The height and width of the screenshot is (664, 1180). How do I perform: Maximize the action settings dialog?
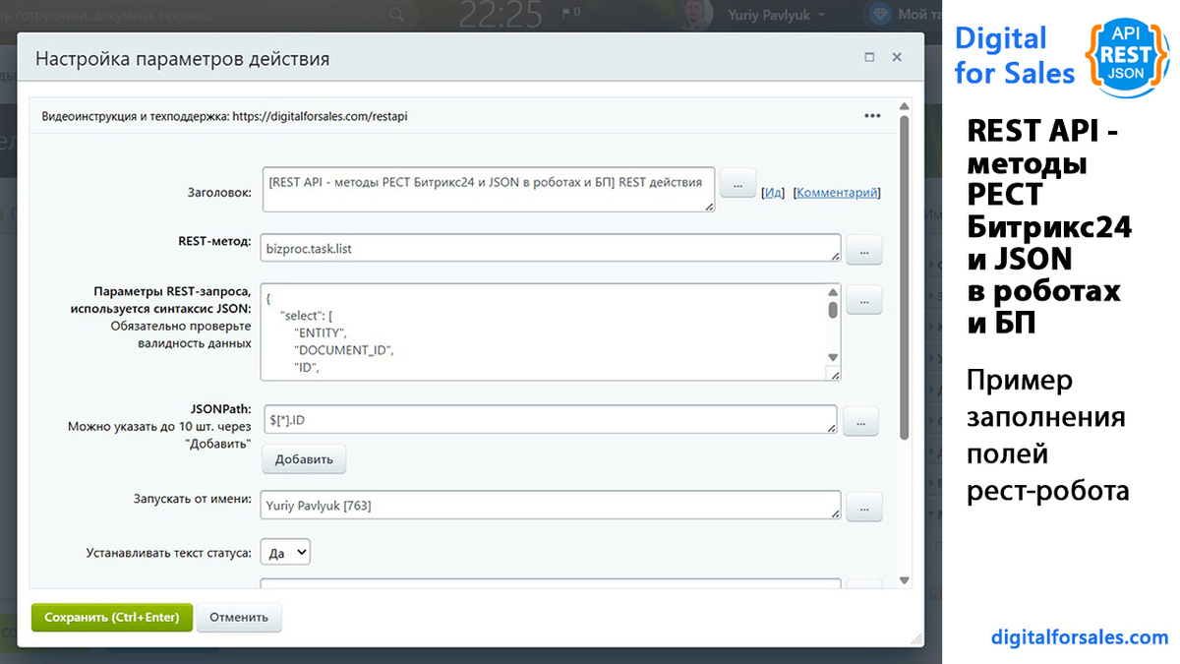[x=869, y=58]
